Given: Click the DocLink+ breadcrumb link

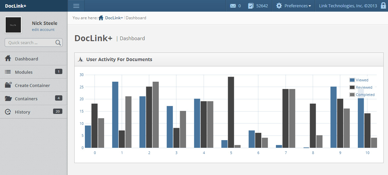Looking at the screenshot, I should pos(114,18).
